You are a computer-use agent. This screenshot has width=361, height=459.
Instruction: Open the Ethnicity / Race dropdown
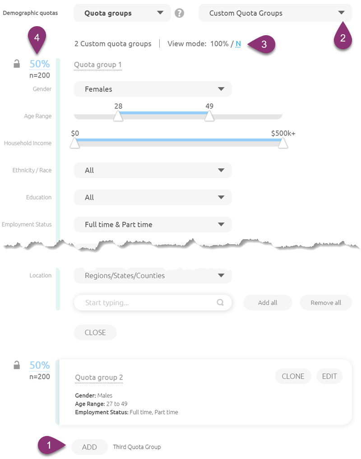point(153,171)
